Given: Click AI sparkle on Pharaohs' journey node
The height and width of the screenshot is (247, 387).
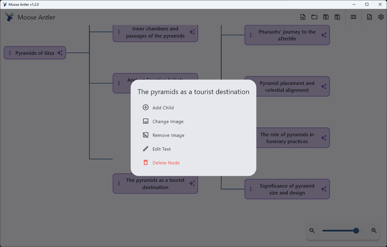Looking at the screenshot, I should click(324, 35).
